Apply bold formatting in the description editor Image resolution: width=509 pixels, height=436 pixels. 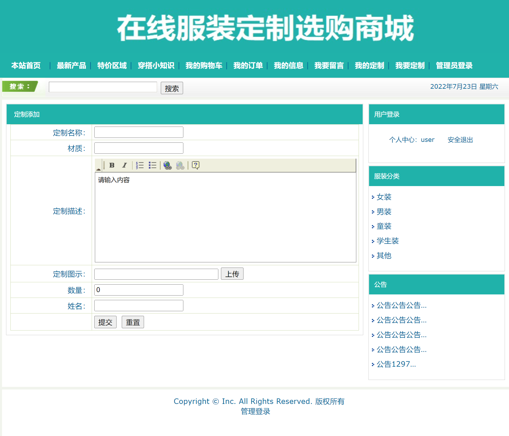tap(111, 165)
